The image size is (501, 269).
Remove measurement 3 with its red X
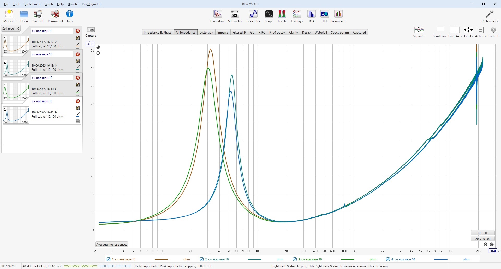(x=78, y=78)
